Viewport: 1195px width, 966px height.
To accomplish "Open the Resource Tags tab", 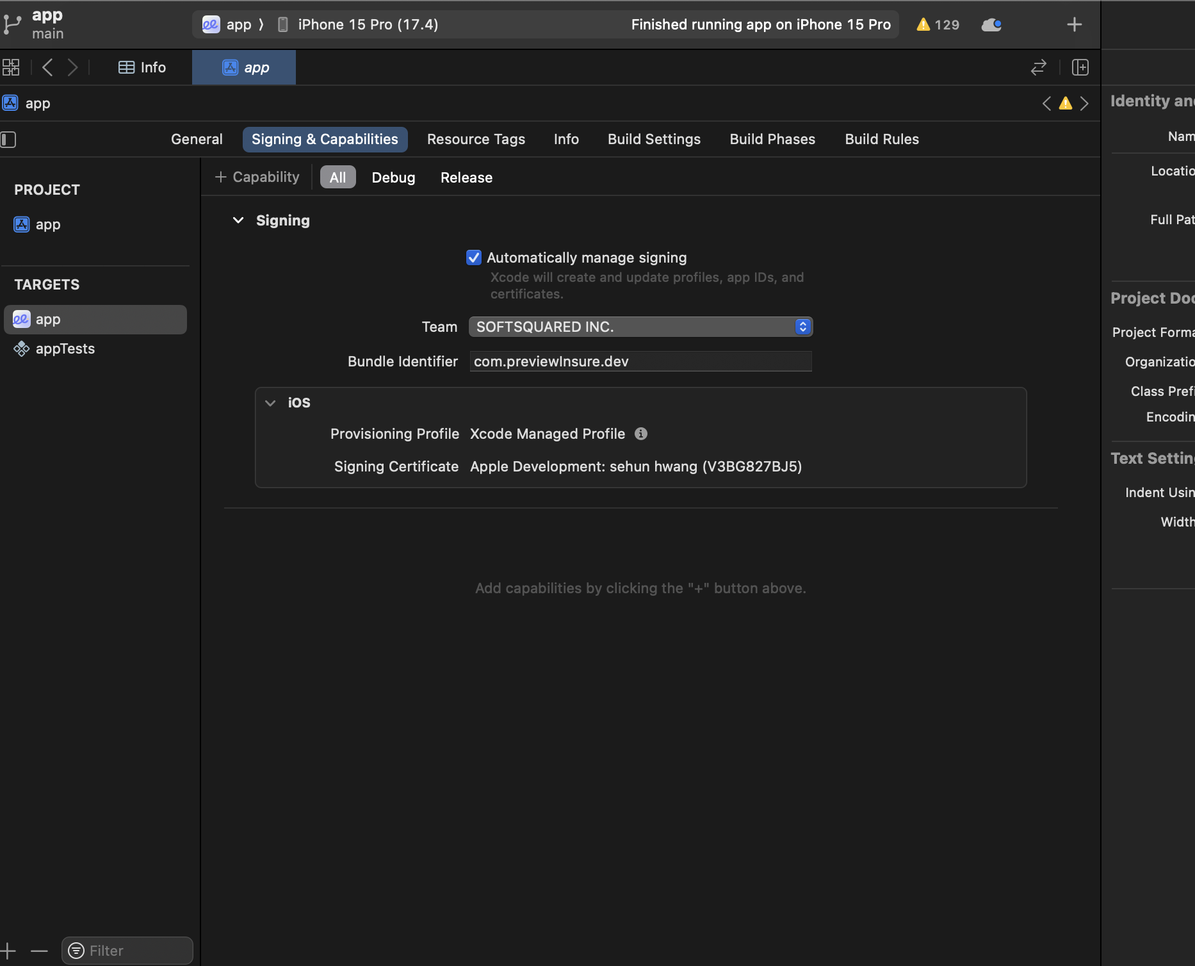I will [476, 140].
